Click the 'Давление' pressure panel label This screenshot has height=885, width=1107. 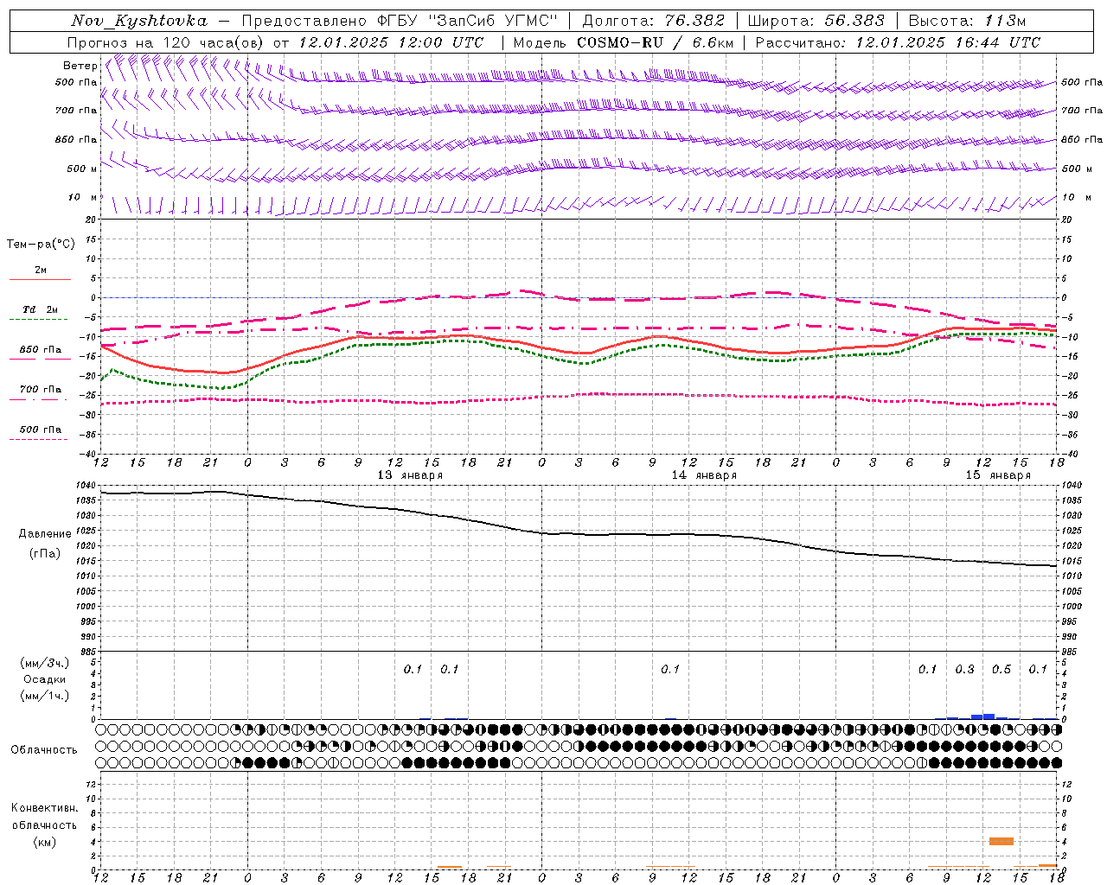[x=45, y=534]
